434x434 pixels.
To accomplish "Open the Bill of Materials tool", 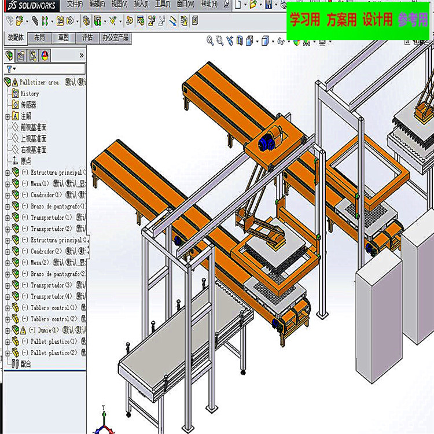I will click(x=141, y=21).
